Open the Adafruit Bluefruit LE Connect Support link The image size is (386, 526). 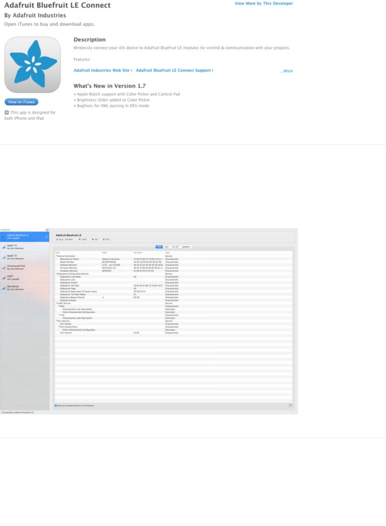174,70
